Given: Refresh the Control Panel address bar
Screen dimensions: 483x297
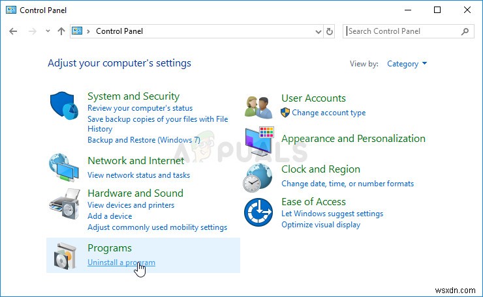Looking at the screenshot, I should (x=330, y=31).
